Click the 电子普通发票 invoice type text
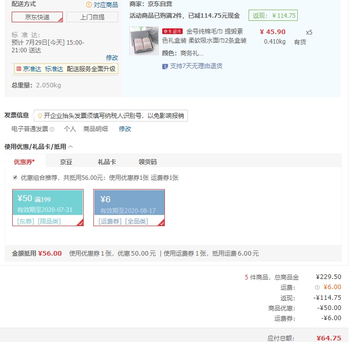This screenshot has height=342, width=351. pos(30,129)
